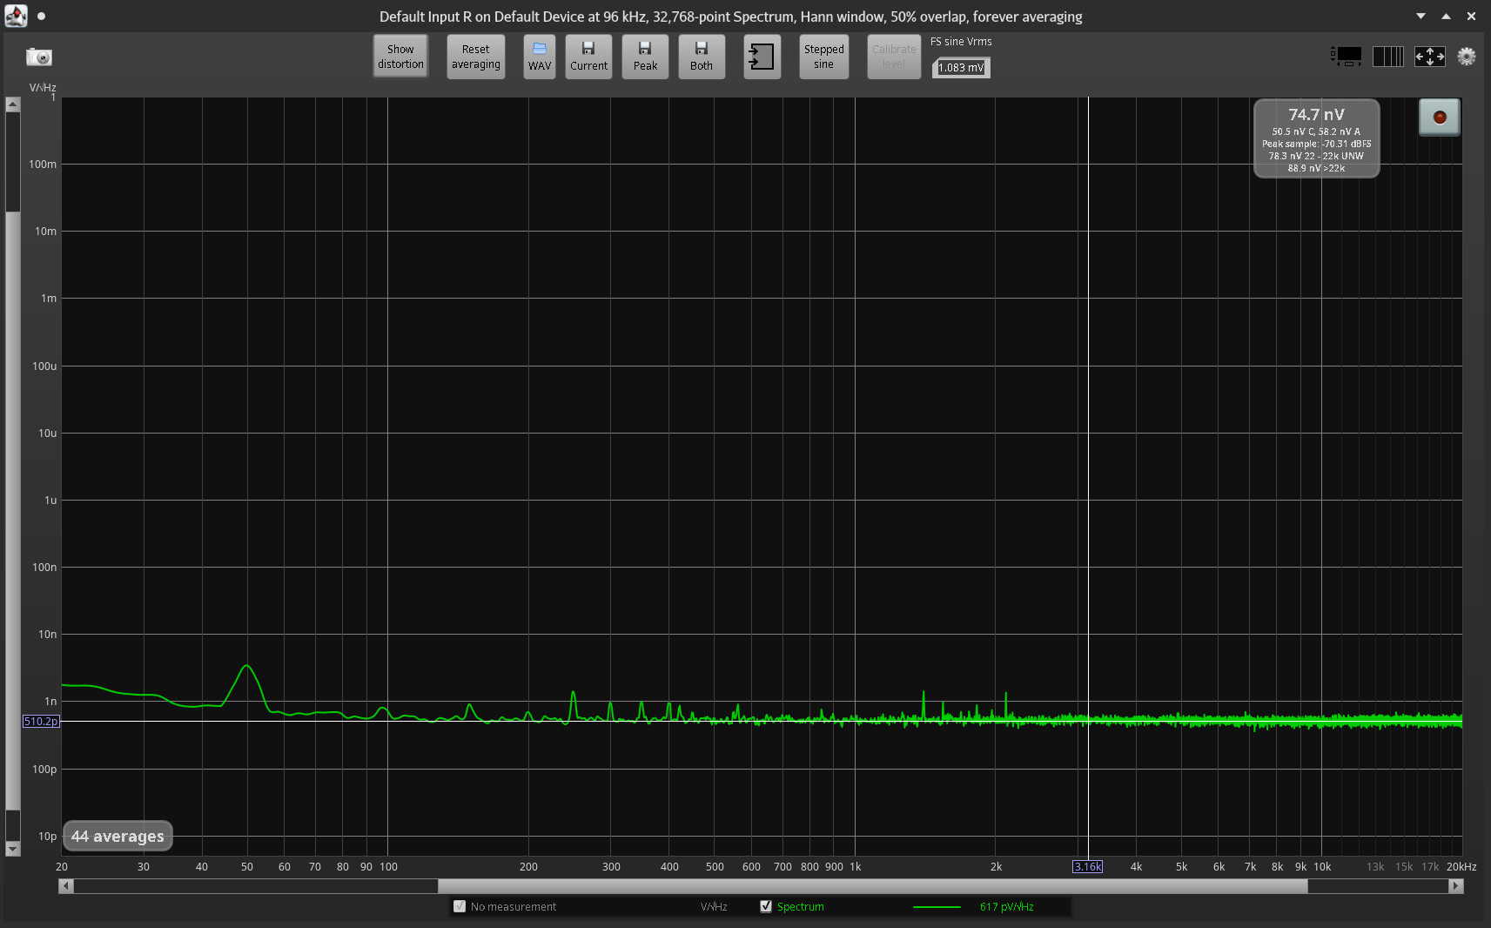Save Both current and peak traces
Image resolution: width=1491 pixels, height=928 pixels.
[702, 57]
